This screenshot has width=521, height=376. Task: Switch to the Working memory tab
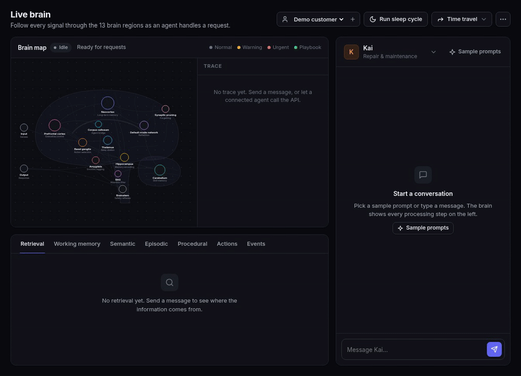pyautogui.click(x=77, y=244)
